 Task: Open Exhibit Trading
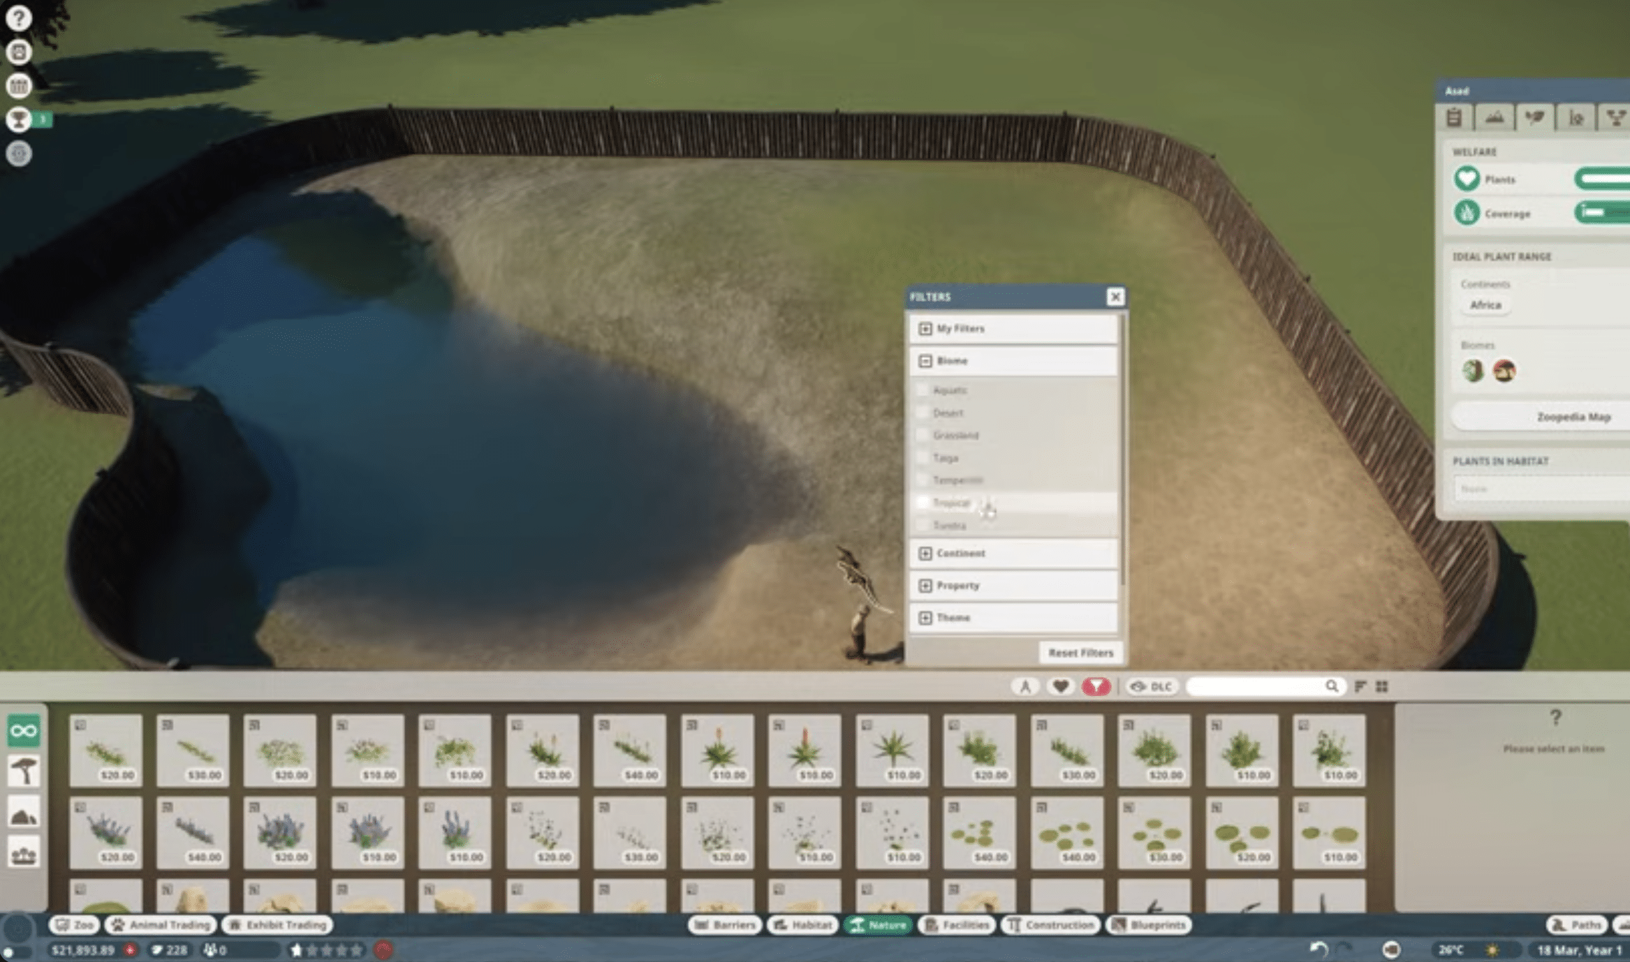point(277,925)
